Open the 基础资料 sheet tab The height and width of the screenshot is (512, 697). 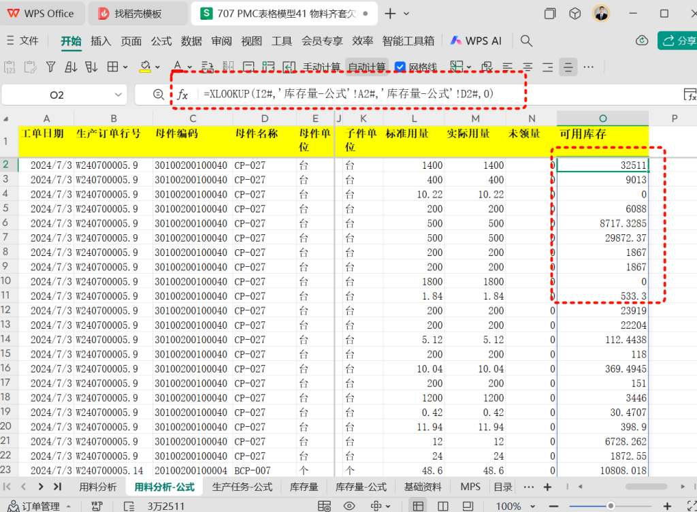click(x=422, y=487)
